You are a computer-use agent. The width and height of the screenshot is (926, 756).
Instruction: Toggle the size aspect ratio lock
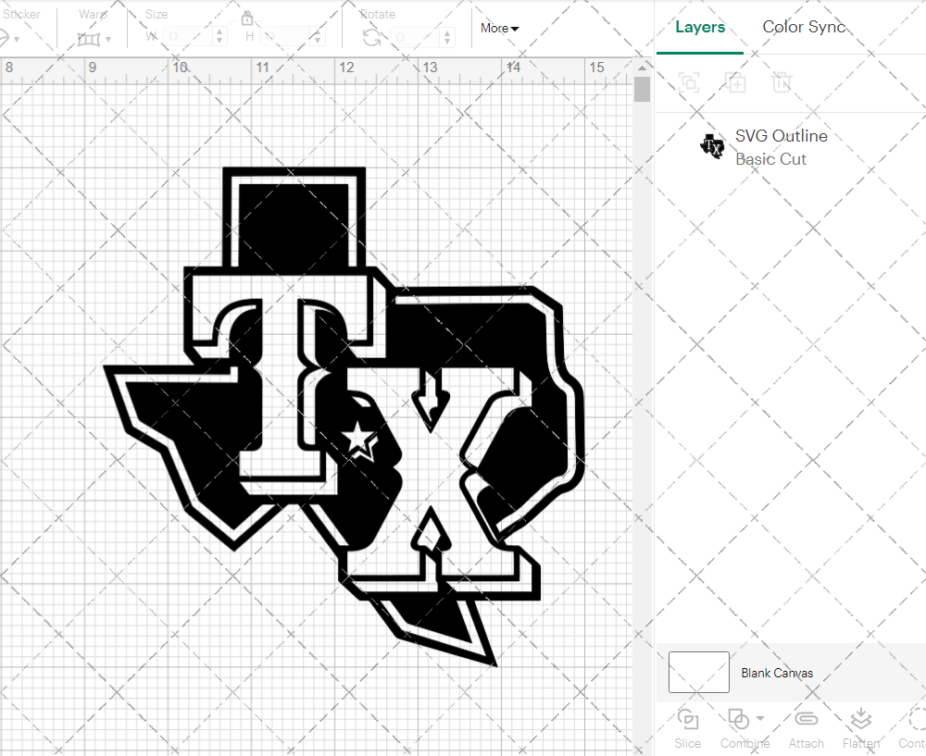247,18
